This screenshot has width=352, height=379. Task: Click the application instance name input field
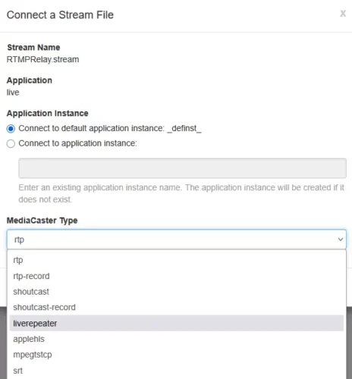click(x=182, y=168)
